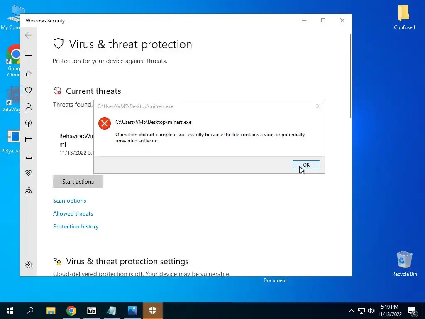Open Photos app from taskbar

pyautogui.click(x=132, y=311)
